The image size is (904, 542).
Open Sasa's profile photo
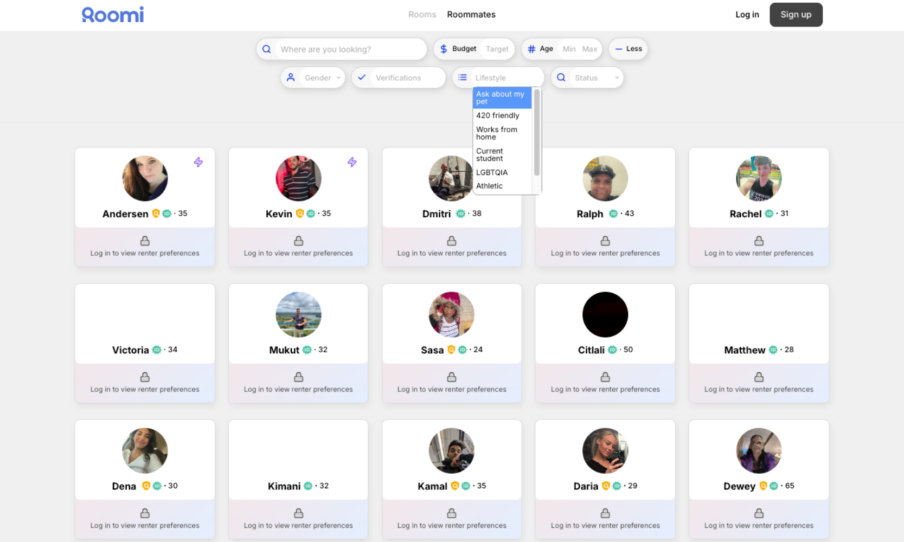click(x=452, y=314)
